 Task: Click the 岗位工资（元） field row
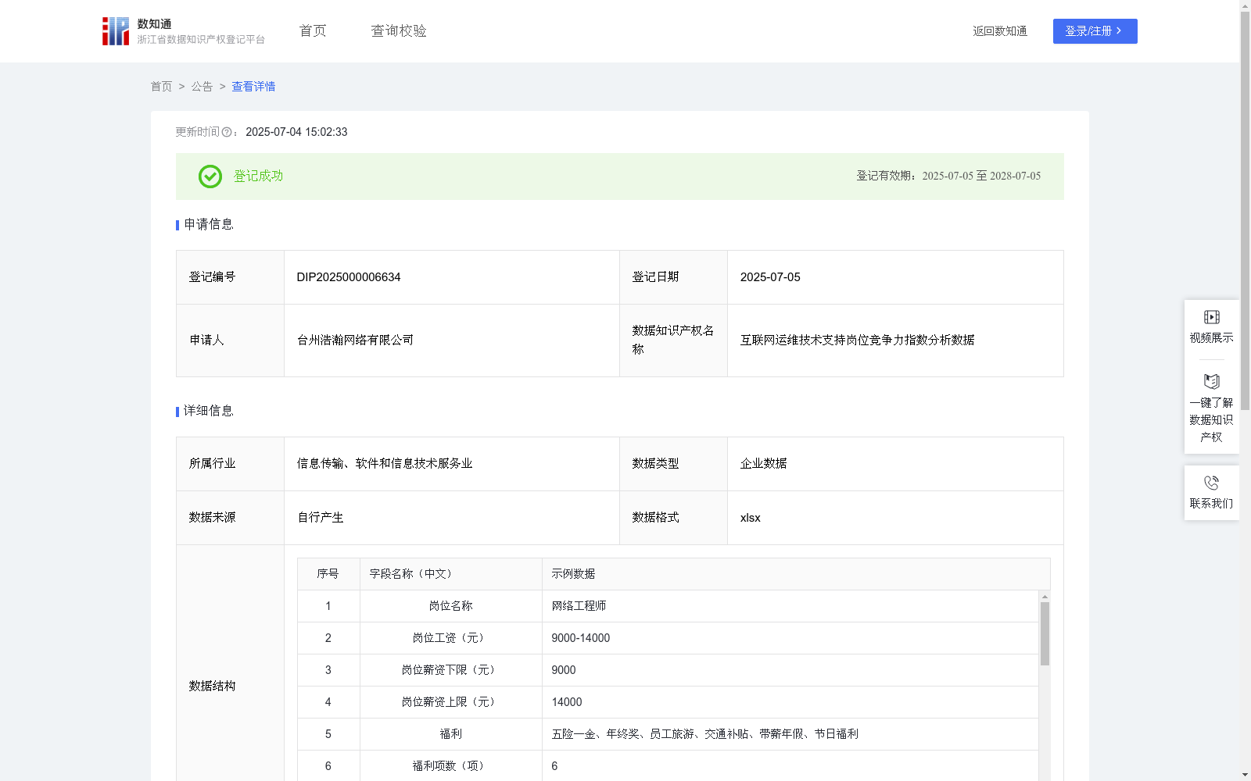coord(669,638)
